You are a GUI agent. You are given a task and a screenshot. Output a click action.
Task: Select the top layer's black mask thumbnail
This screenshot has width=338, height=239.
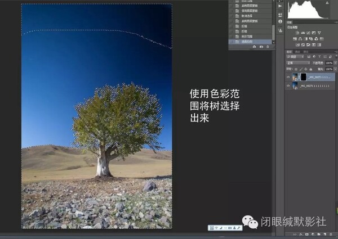(304, 77)
